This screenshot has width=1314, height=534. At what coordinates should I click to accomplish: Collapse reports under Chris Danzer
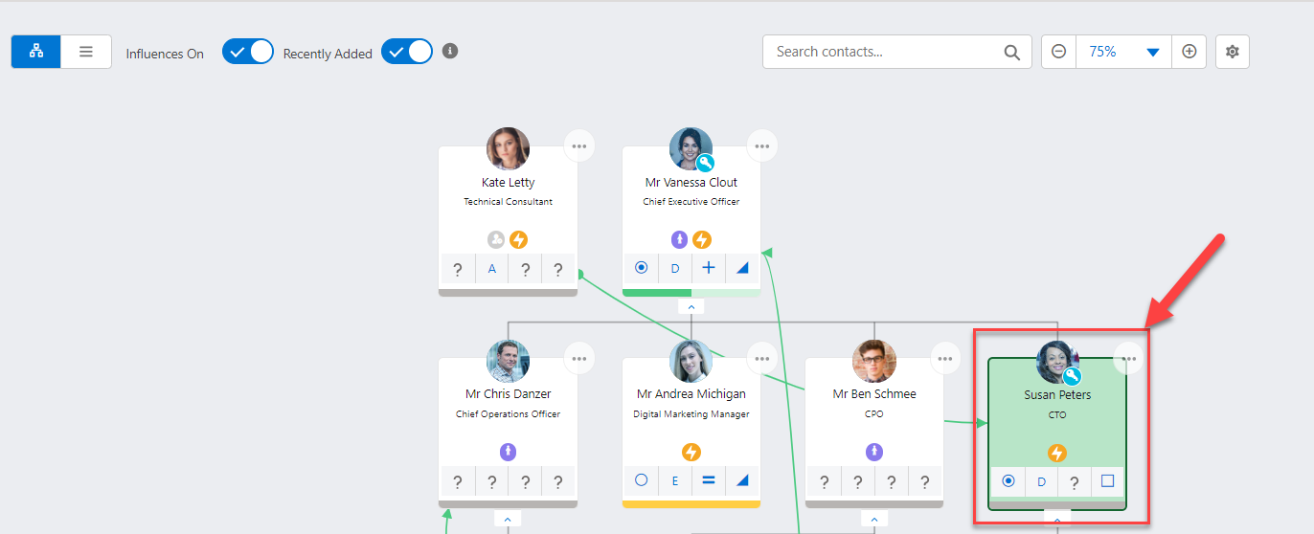click(x=508, y=519)
